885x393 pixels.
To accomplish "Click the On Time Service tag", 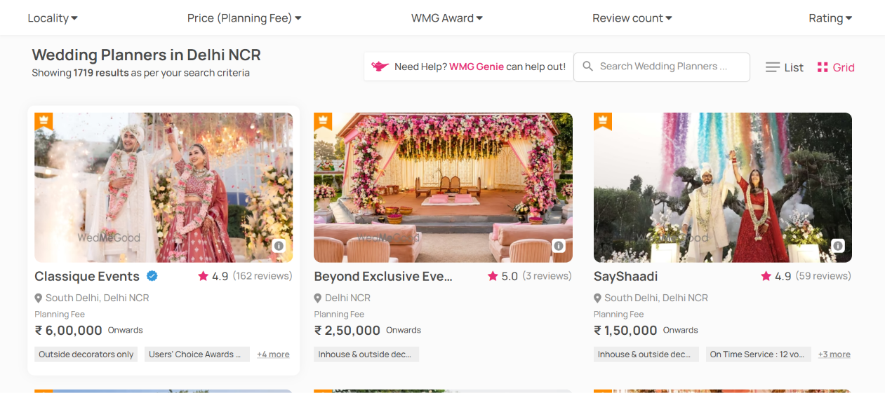I will pos(758,354).
